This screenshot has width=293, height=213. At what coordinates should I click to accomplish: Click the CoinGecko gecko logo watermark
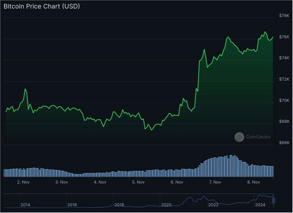click(x=239, y=137)
